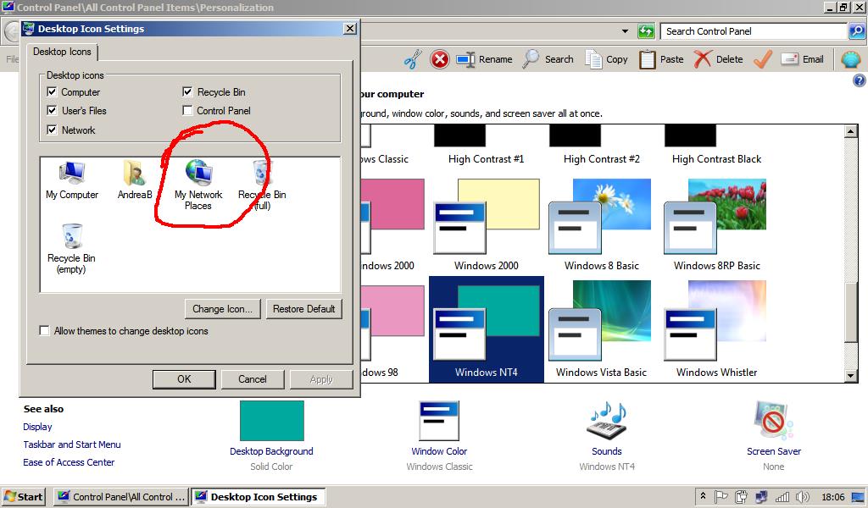The height and width of the screenshot is (508, 868).
Task: Enable Allow themes to change desktop icons
Action: click(44, 330)
